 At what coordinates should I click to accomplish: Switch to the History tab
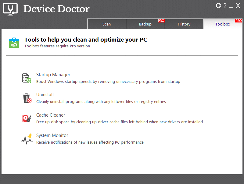pyautogui.click(x=184, y=24)
